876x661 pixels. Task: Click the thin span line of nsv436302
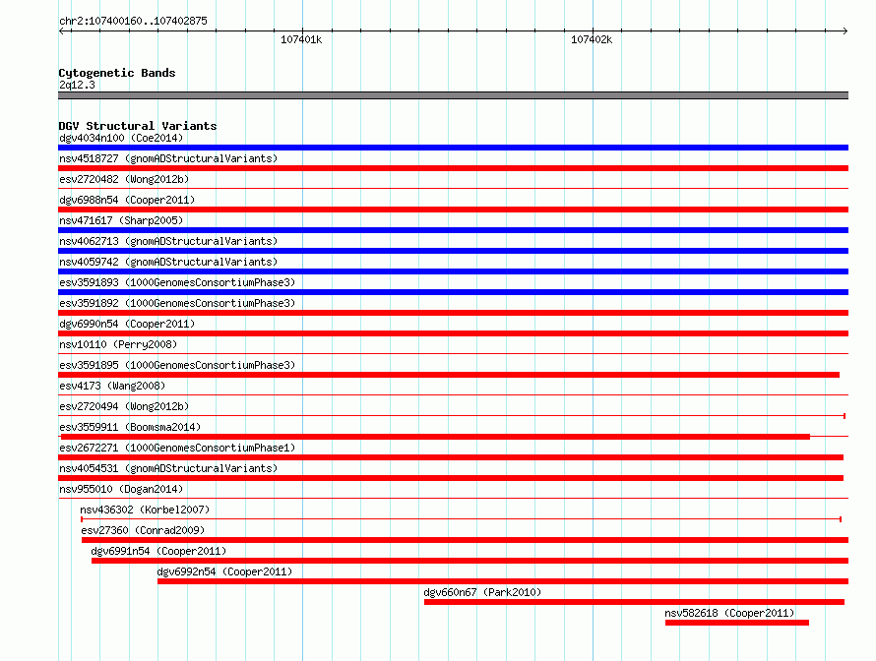click(461, 519)
